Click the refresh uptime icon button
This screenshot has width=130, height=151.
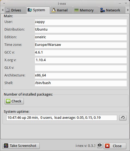(x=123, y=118)
